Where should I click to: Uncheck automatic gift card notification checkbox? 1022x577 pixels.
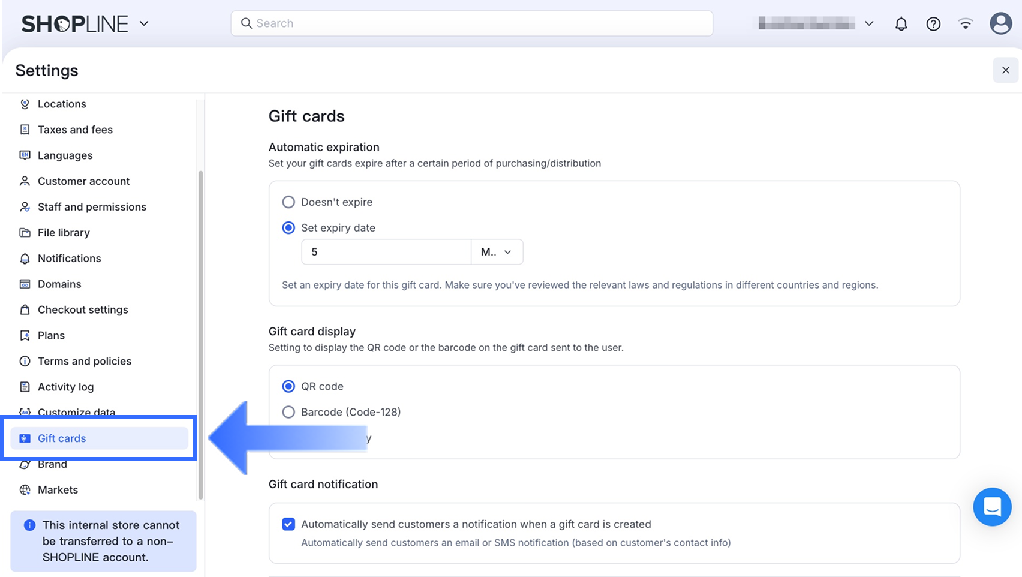pos(288,524)
